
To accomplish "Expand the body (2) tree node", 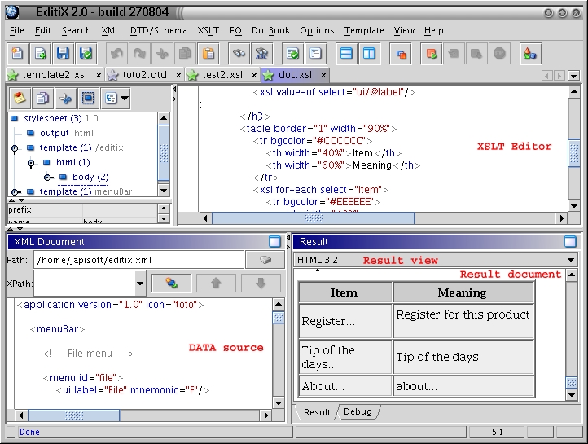I will [48, 177].
